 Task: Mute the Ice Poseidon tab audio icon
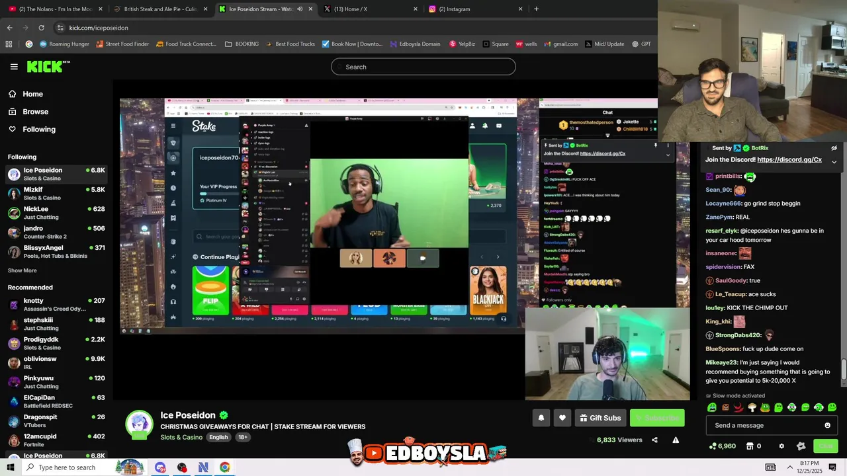300,9
